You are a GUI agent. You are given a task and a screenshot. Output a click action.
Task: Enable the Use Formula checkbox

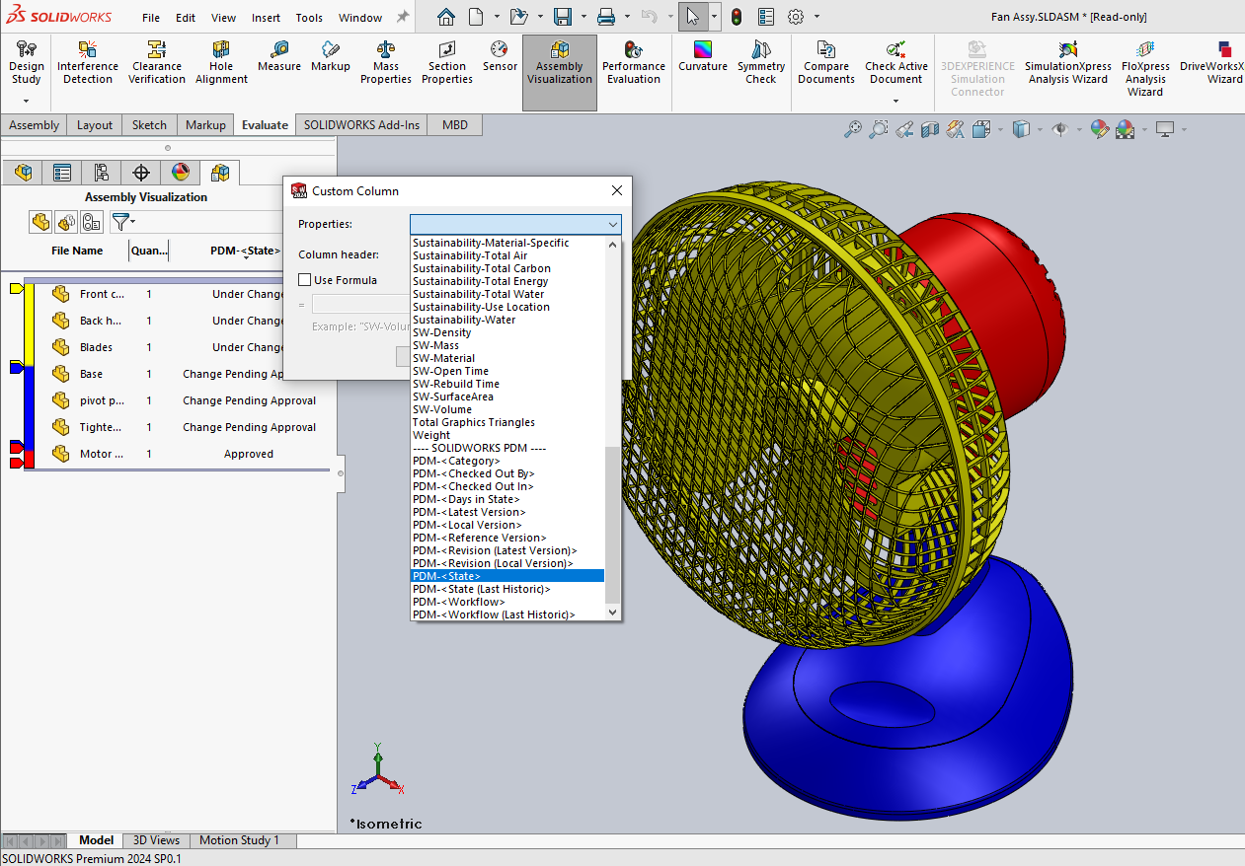(305, 279)
